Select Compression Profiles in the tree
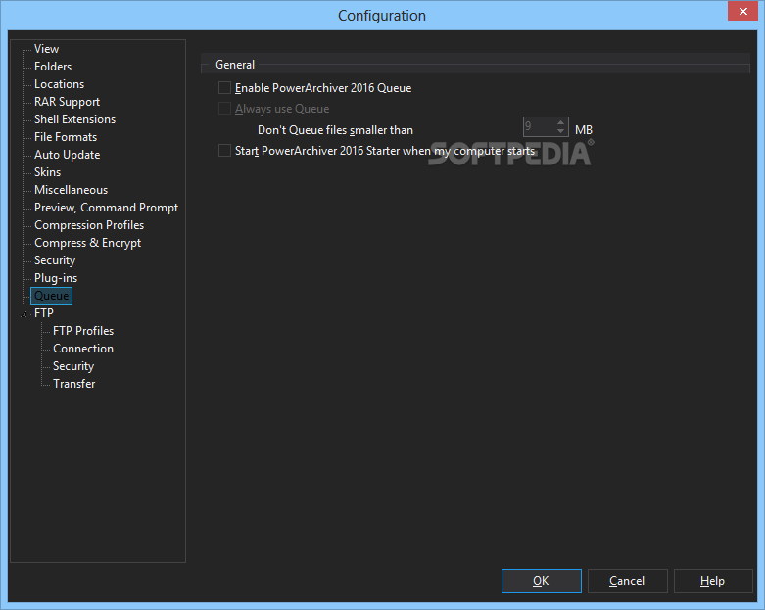 (x=89, y=225)
